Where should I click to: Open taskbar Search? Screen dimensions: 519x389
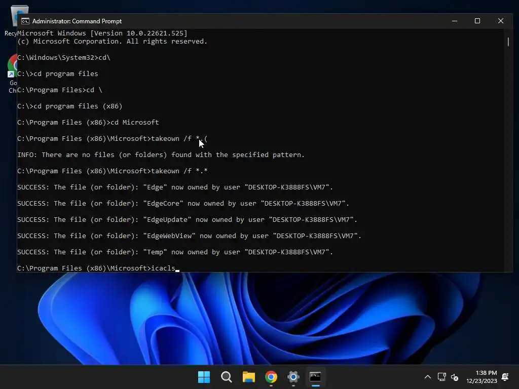click(x=227, y=377)
